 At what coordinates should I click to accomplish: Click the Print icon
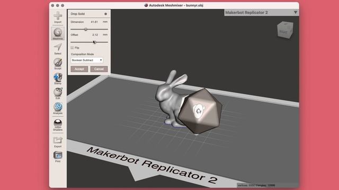click(x=58, y=157)
